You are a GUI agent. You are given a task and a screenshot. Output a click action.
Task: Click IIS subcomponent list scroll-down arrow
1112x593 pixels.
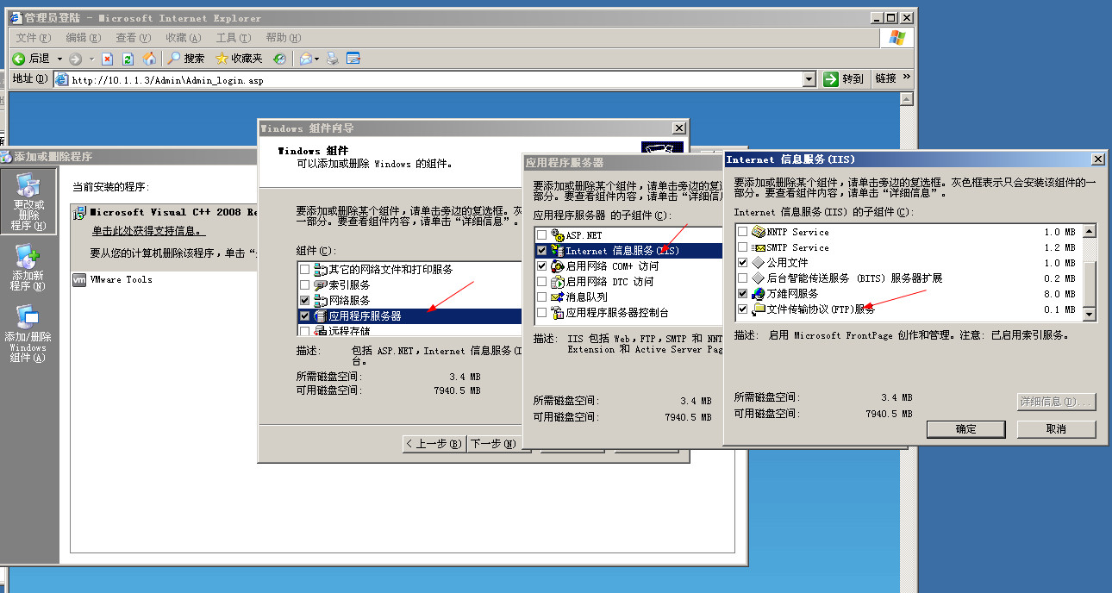pyautogui.click(x=1090, y=315)
